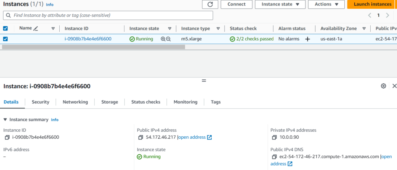
Task: Click the edit pencil next to Name
Action: tap(36, 29)
